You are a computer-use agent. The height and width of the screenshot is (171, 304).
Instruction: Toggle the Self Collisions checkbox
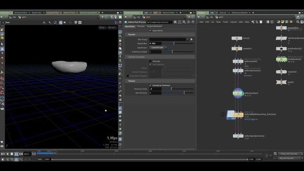tap(150, 65)
